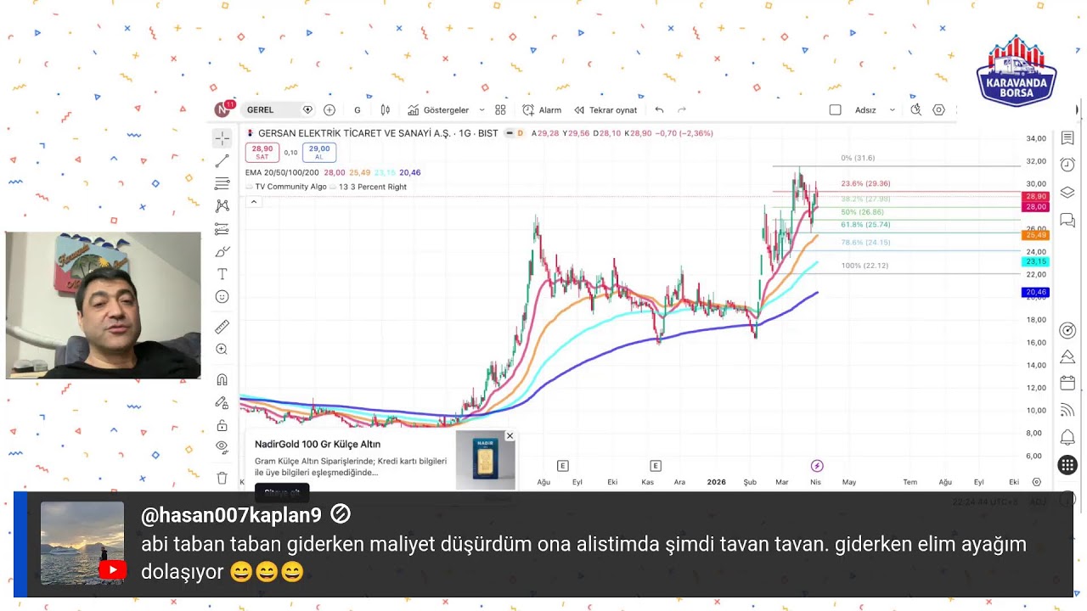
Task: Close the NadirGold advertisement
Action: click(x=510, y=435)
